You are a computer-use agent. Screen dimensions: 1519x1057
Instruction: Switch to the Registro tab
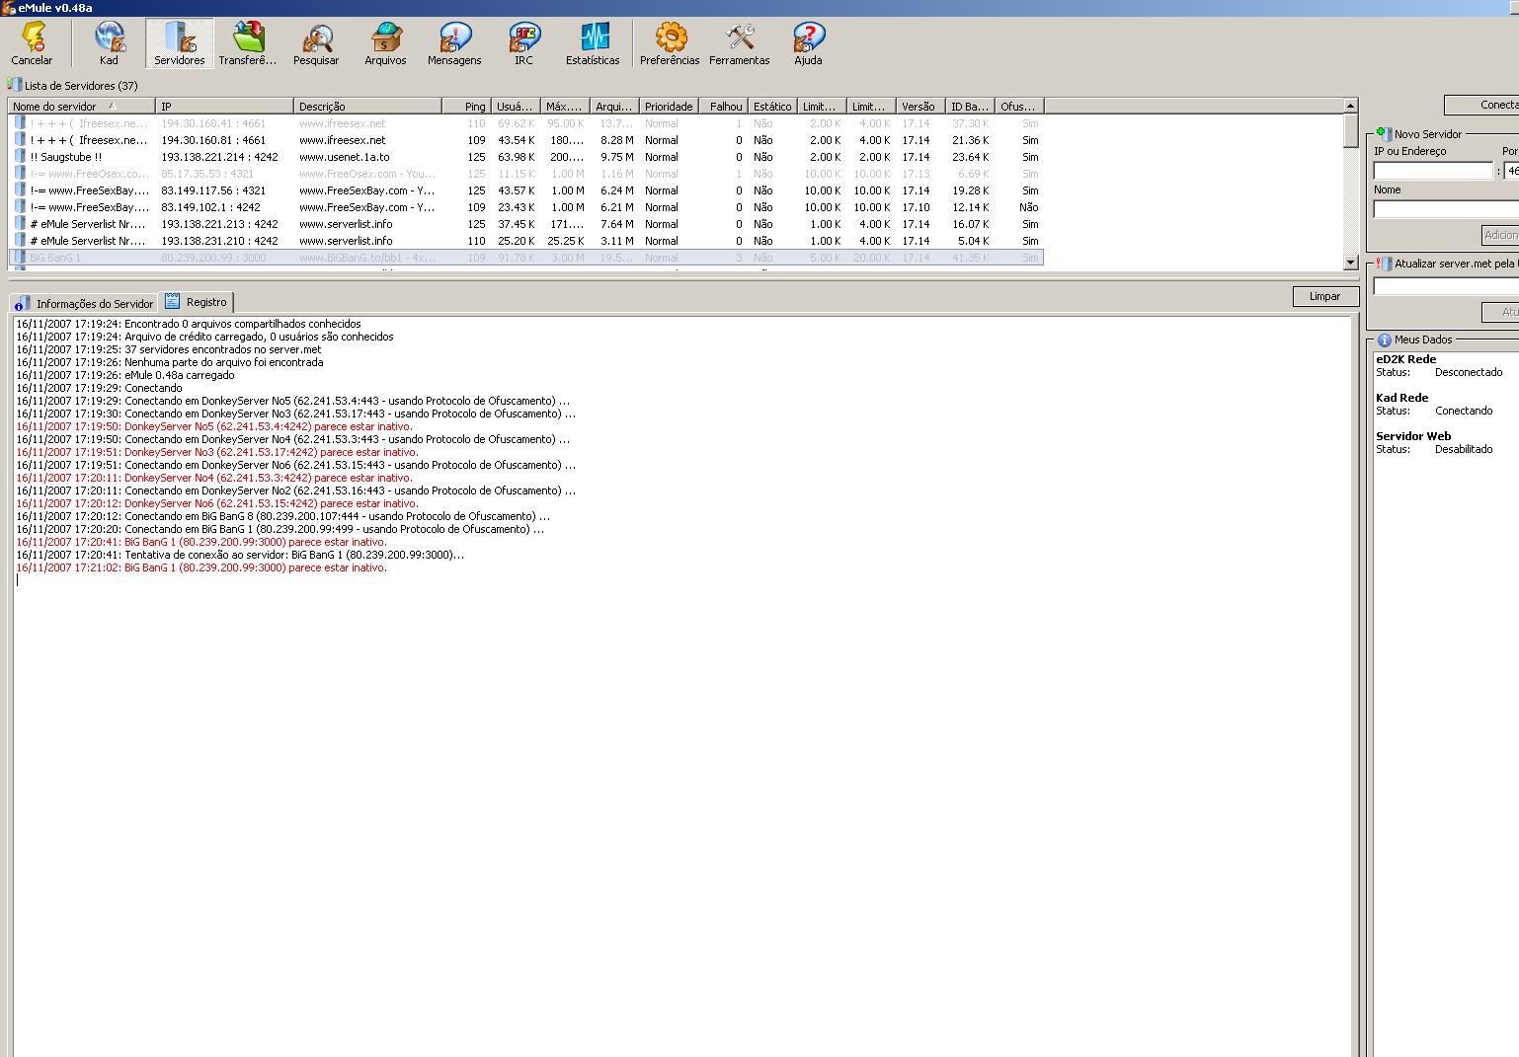[197, 302]
